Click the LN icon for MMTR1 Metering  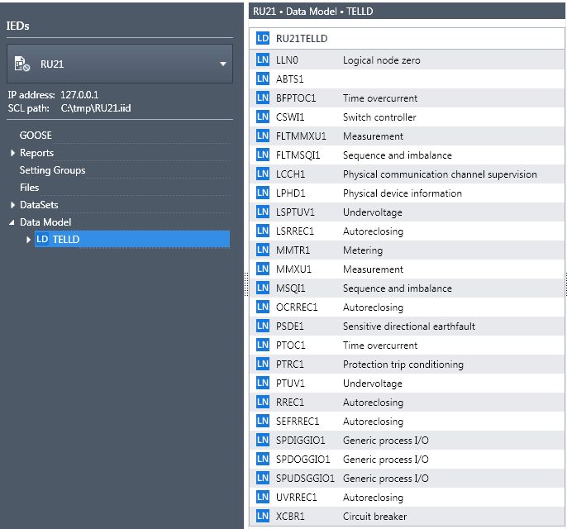tap(263, 250)
